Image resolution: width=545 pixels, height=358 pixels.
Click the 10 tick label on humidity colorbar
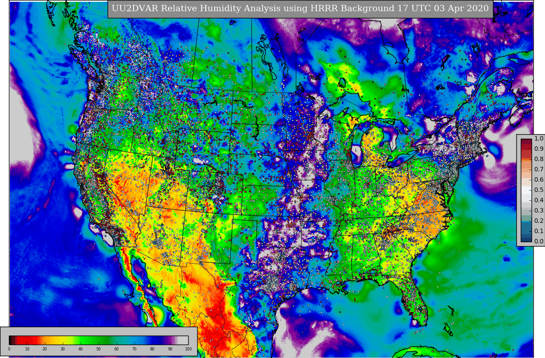[x=27, y=349]
